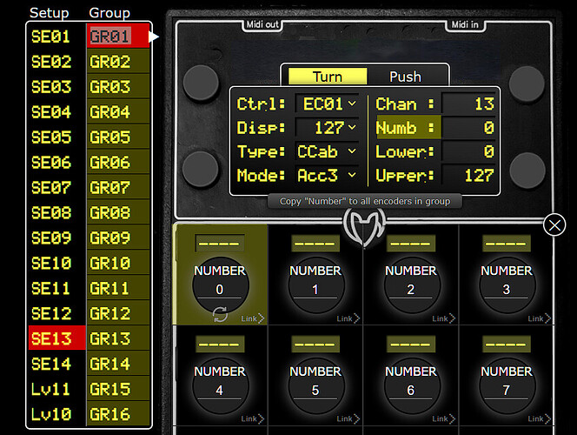The width and height of the screenshot is (577, 435).
Task: Select group GR07
Action: coord(118,187)
